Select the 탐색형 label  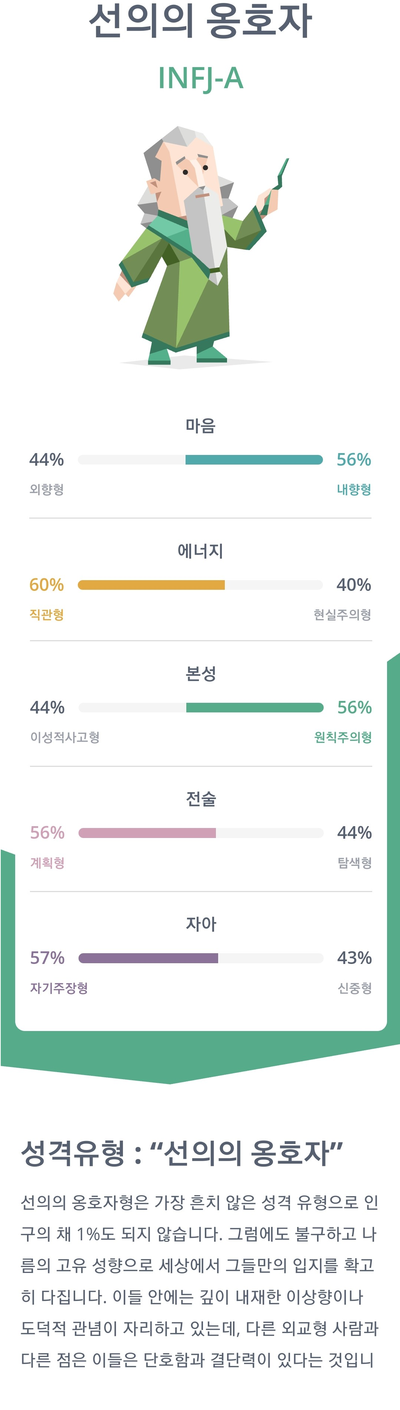[354, 863]
